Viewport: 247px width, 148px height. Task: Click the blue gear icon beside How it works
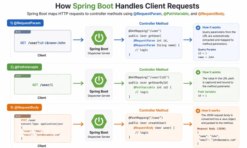(198, 28)
